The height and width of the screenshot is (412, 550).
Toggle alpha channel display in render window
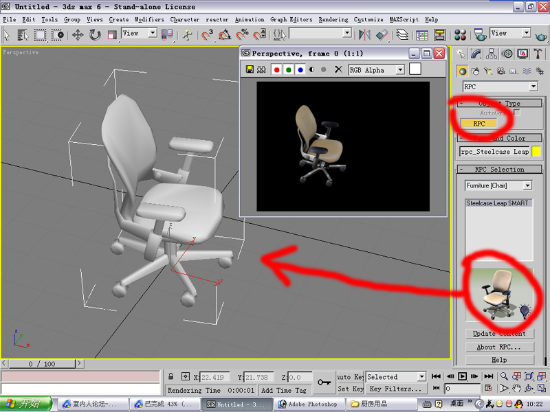[x=312, y=70]
